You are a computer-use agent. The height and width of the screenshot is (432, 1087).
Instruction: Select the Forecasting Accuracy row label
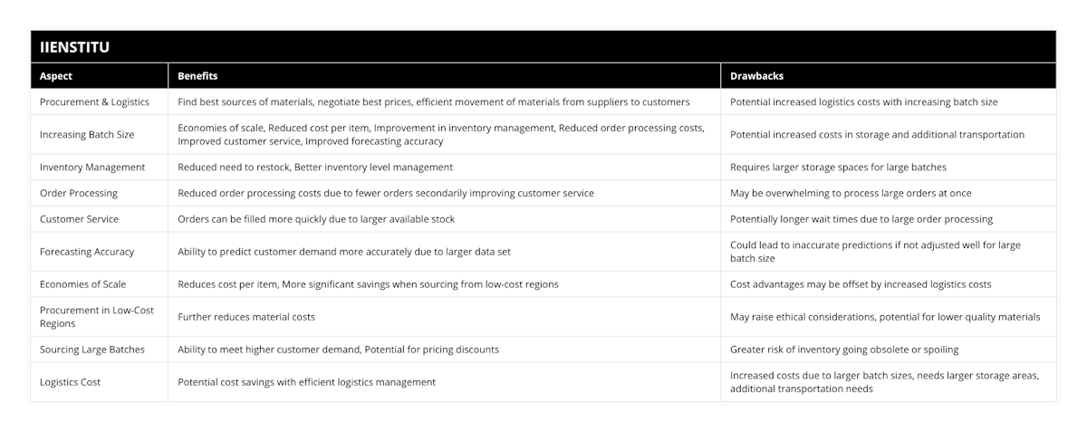pyautogui.click(x=87, y=252)
